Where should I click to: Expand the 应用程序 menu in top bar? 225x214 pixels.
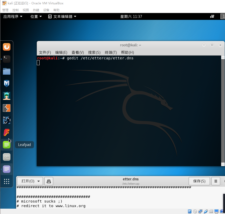tap(13, 17)
